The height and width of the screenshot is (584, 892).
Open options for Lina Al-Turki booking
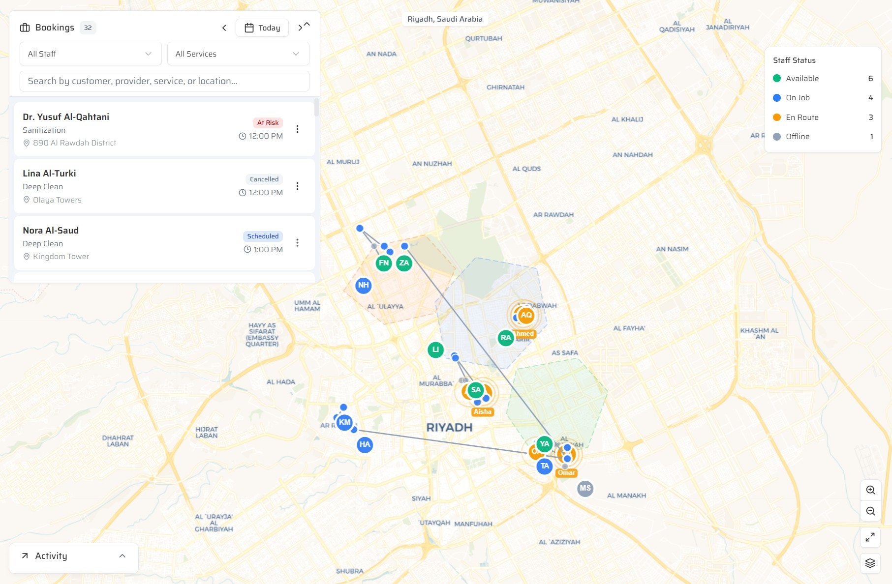point(297,186)
